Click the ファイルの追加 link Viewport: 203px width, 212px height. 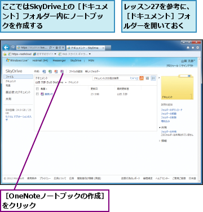[x=76, y=72]
